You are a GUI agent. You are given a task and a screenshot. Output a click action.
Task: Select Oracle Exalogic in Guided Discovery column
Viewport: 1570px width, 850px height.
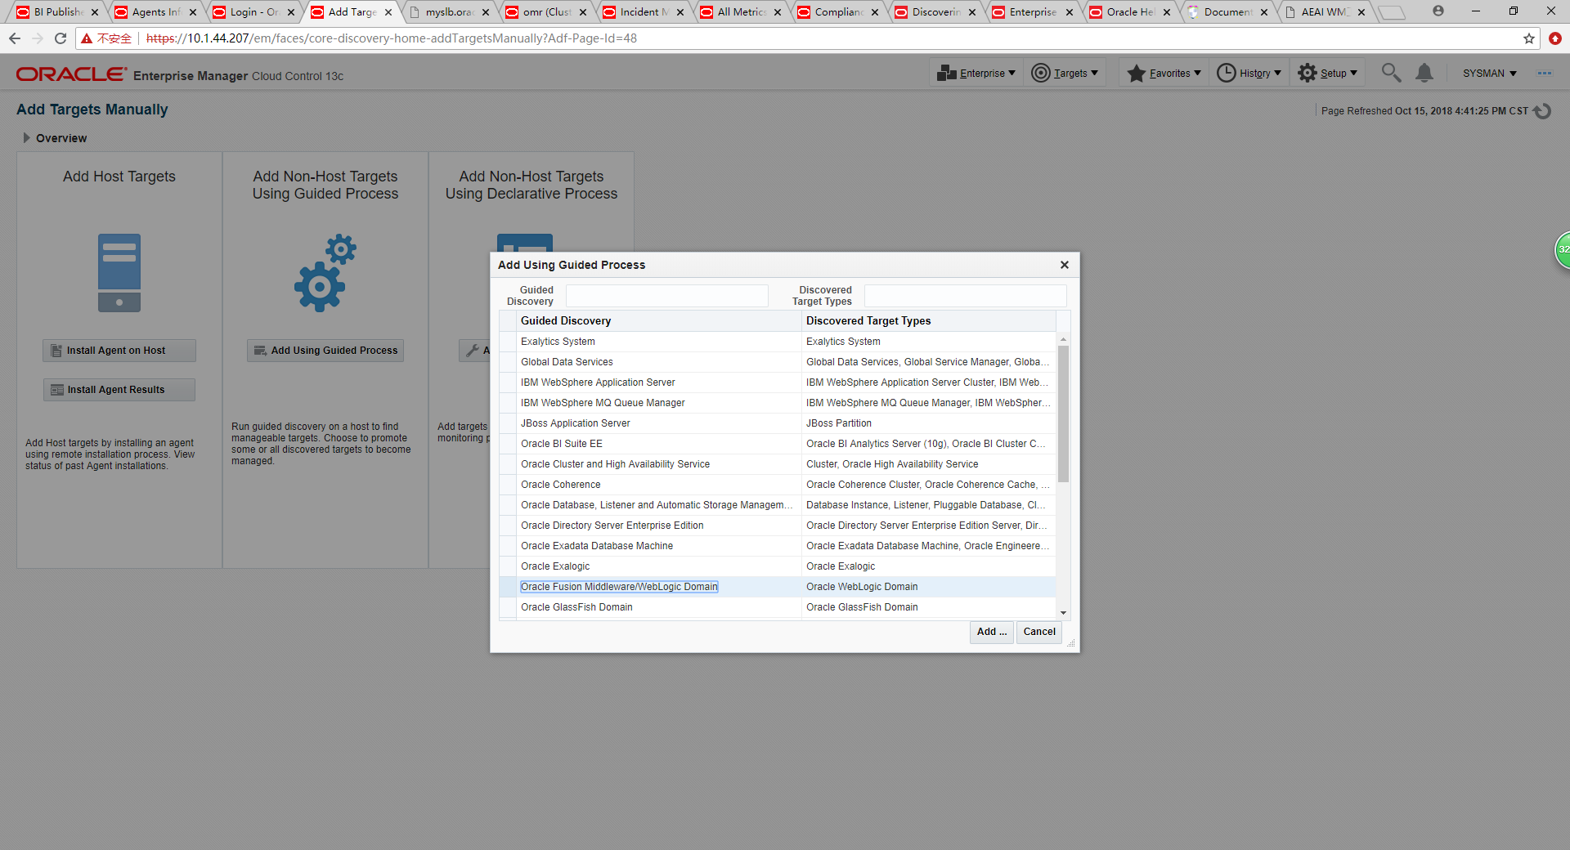[555, 566]
